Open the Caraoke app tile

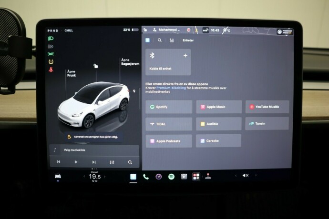[218, 141]
